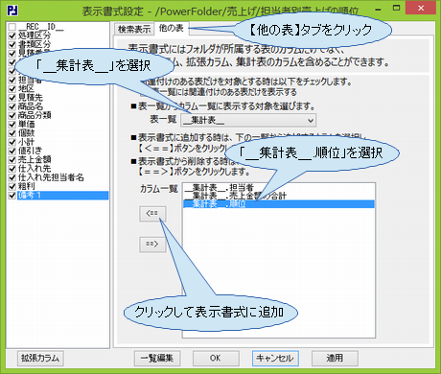Toggle the 個数 checkbox
441x374 pixels.
(x=12, y=133)
